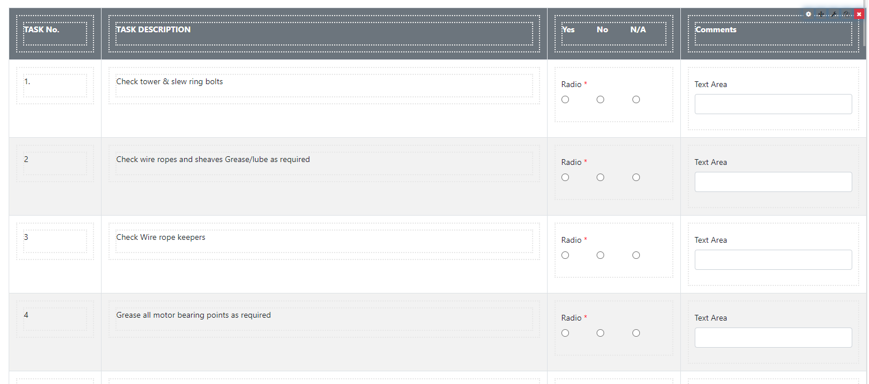Screen dimensions: 869x384
Task: Click the copy component icon
Action: click(x=846, y=14)
